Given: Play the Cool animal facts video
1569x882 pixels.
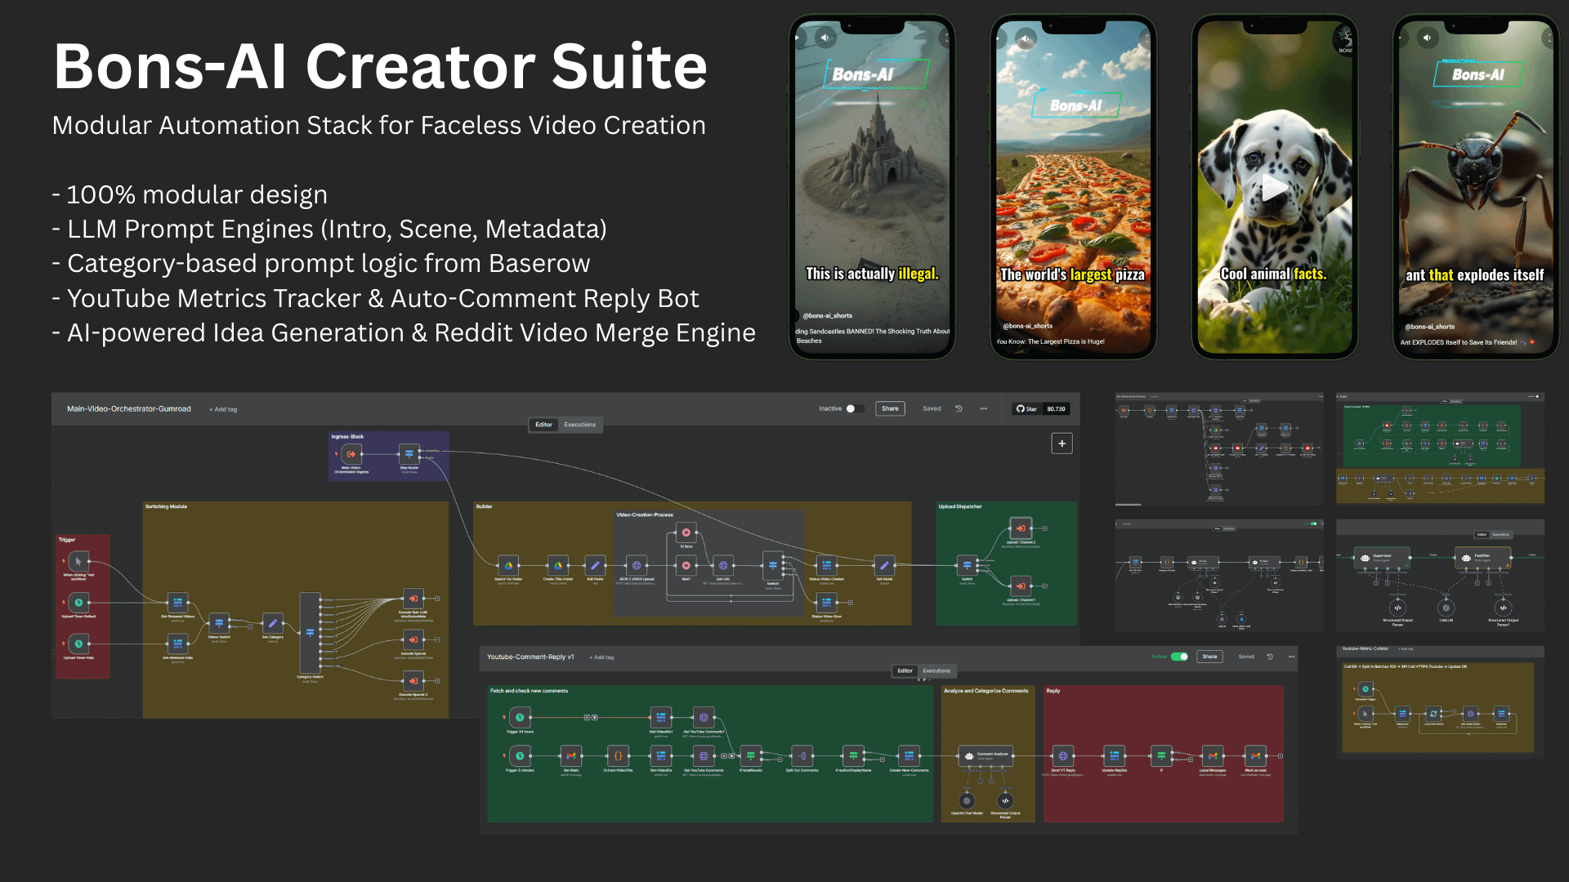Looking at the screenshot, I should (x=1274, y=187).
